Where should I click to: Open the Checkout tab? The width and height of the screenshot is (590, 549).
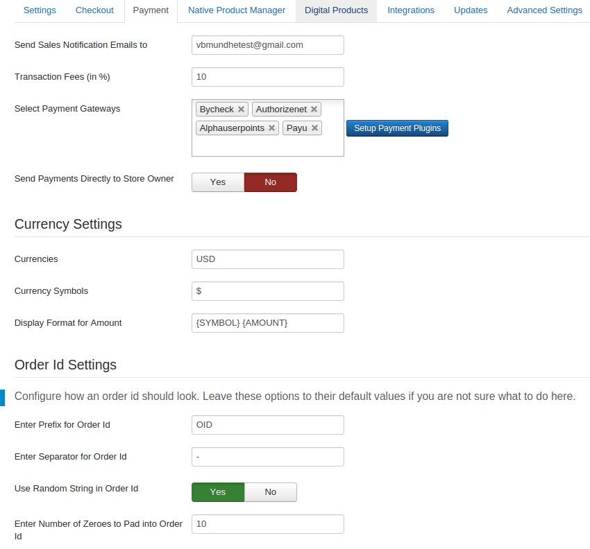click(94, 10)
